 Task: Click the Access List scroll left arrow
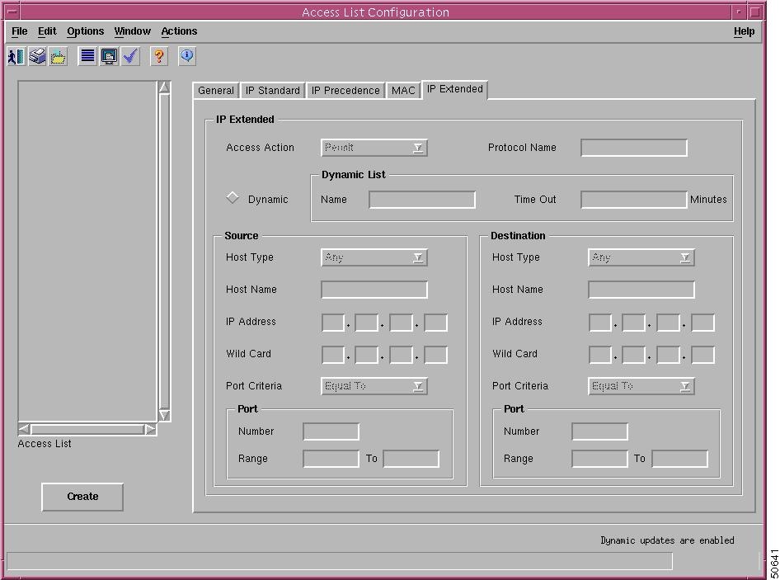click(24, 429)
